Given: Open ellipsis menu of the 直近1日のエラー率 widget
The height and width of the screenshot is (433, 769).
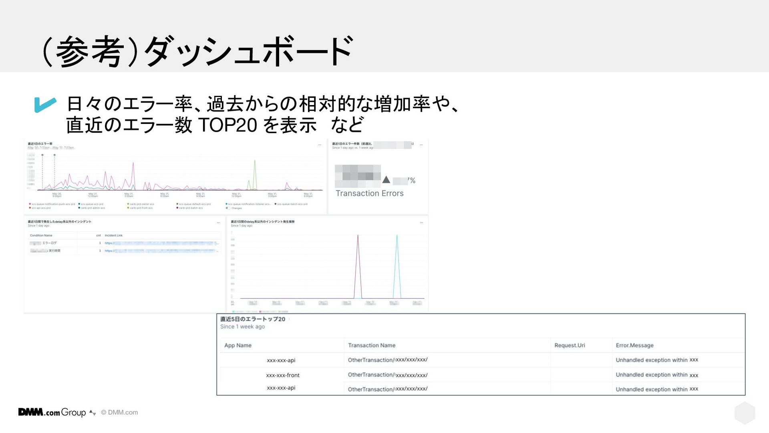Looking at the screenshot, I should pos(320,144).
